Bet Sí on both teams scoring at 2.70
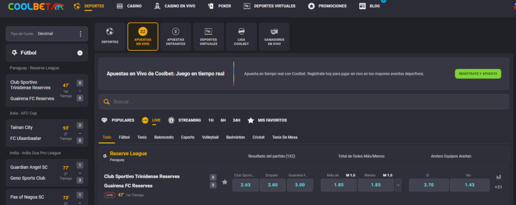516x205 pixels. [429, 185]
